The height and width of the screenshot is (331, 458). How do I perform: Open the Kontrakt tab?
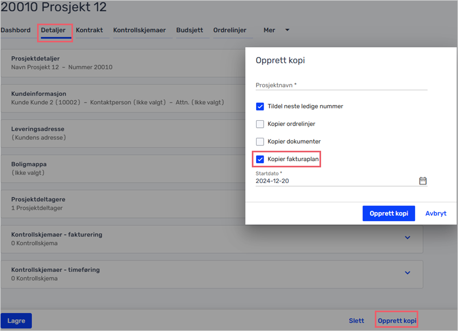89,30
